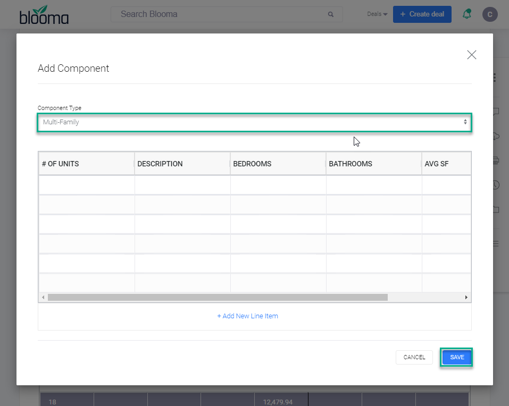The height and width of the screenshot is (406, 509).
Task: Save the new component
Action: pos(456,357)
